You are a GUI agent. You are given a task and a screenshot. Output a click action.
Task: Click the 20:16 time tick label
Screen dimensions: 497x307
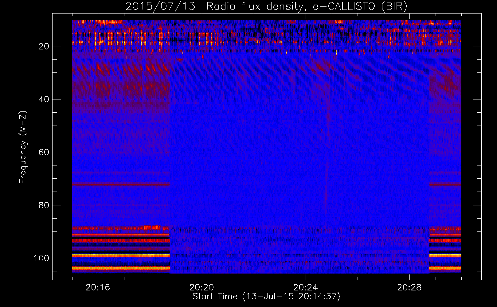click(98, 288)
